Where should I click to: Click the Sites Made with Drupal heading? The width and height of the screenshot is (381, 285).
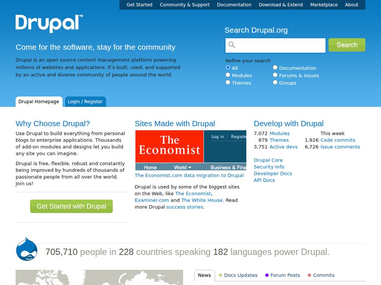175,123
